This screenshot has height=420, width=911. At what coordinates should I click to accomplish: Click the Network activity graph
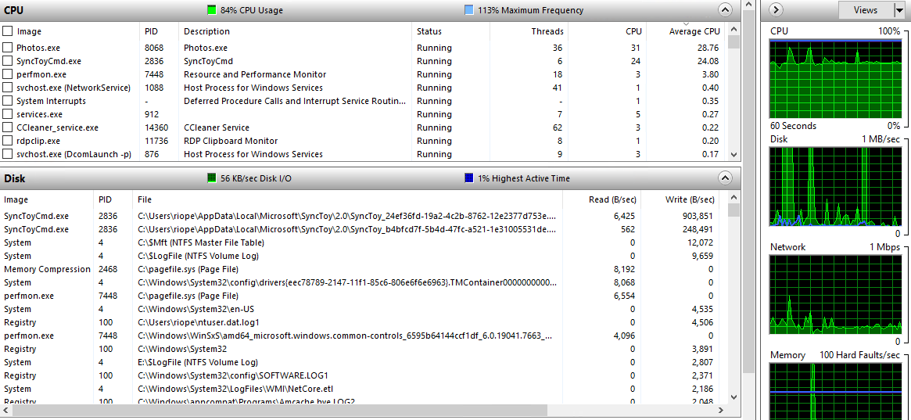coord(835,294)
